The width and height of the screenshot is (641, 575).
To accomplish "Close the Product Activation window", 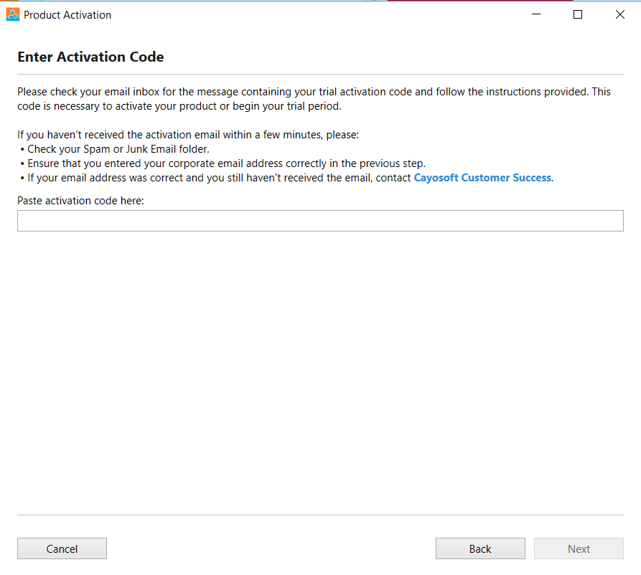I will tap(619, 15).
